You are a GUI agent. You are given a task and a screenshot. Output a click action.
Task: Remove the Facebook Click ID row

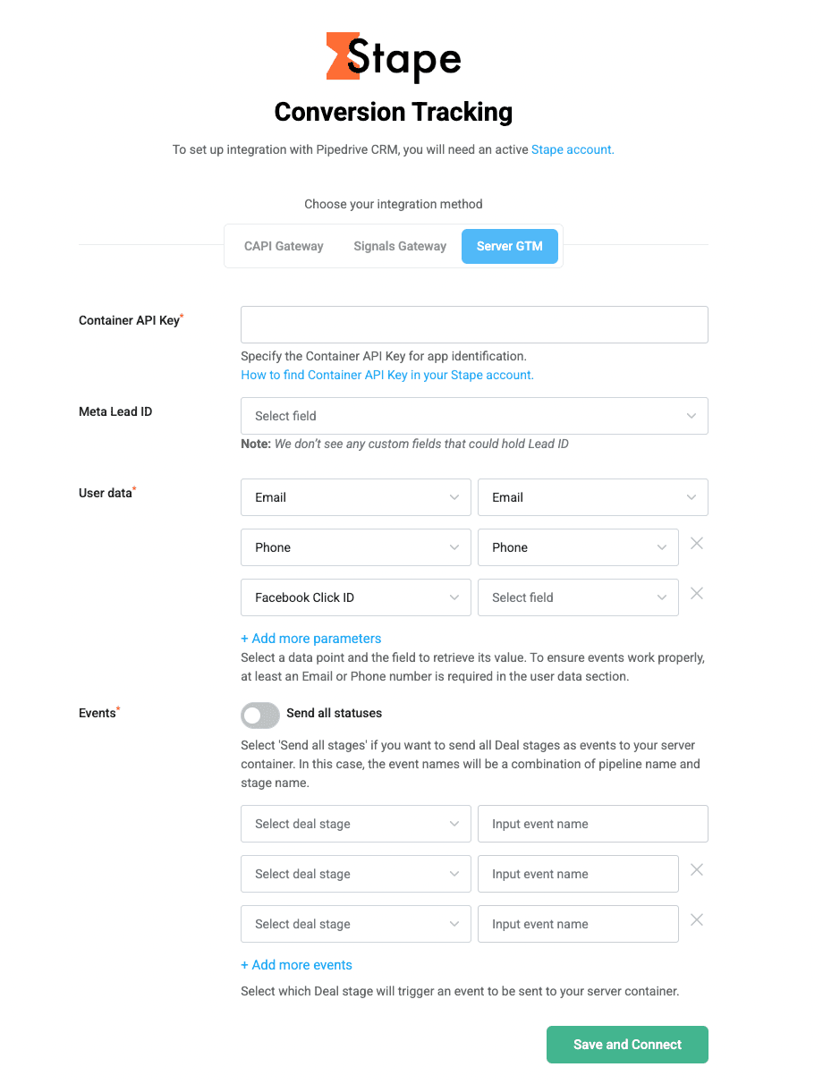click(x=697, y=594)
